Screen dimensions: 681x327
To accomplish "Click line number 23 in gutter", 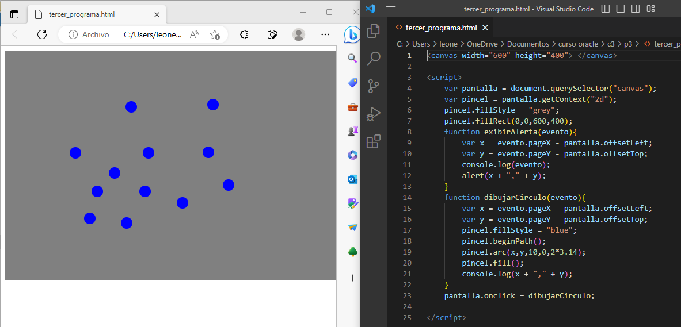I will (x=407, y=296).
